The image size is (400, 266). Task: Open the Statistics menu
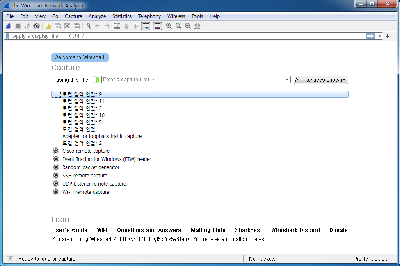click(x=122, y=16)
